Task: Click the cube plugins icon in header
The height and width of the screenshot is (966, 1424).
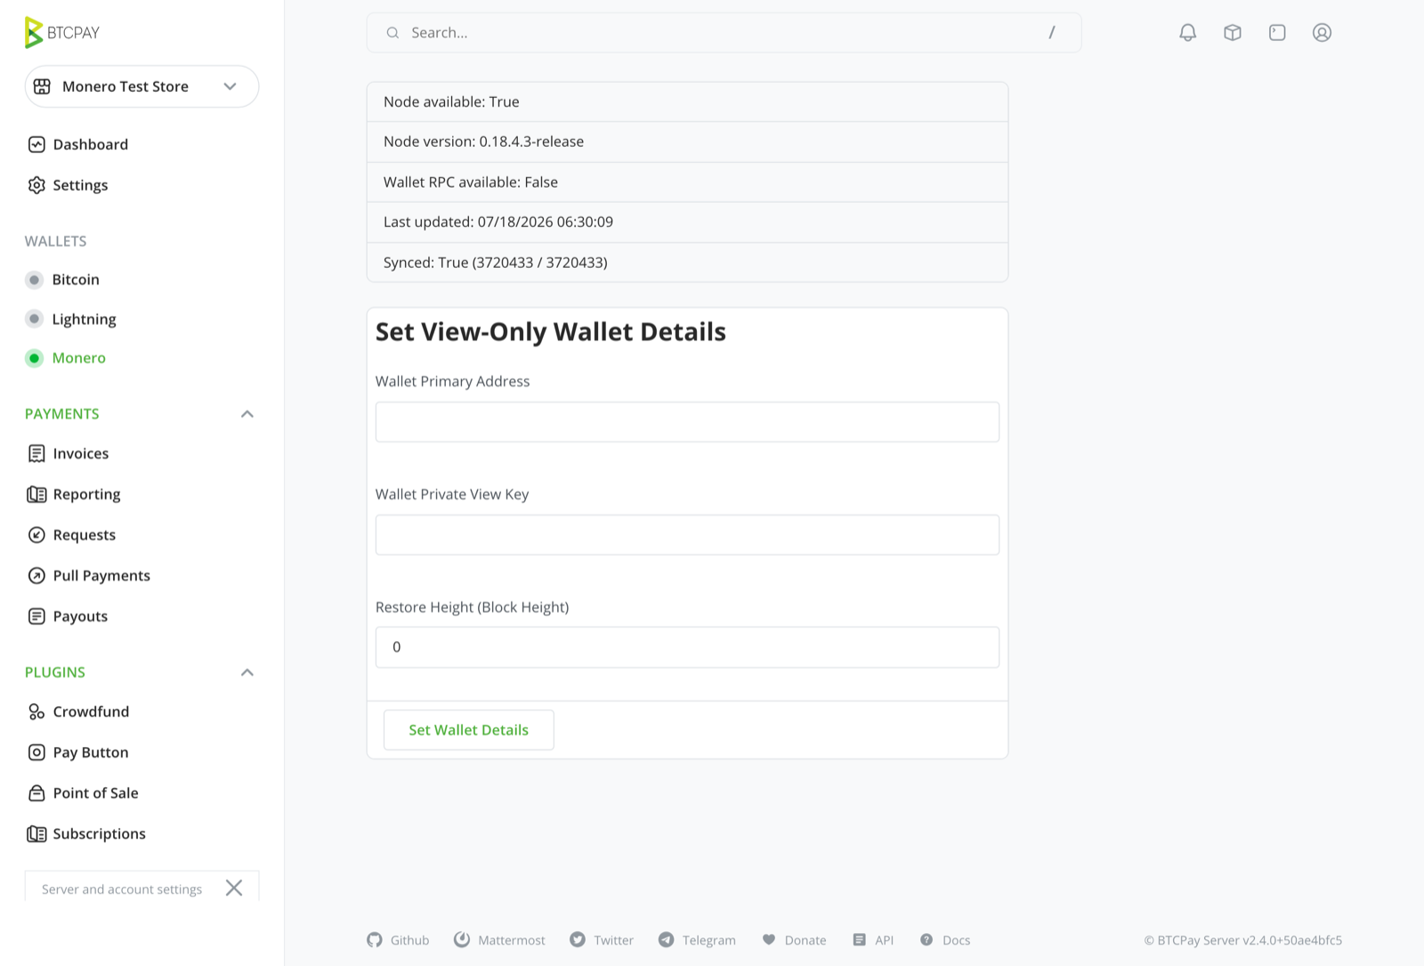Action: 1232,33
